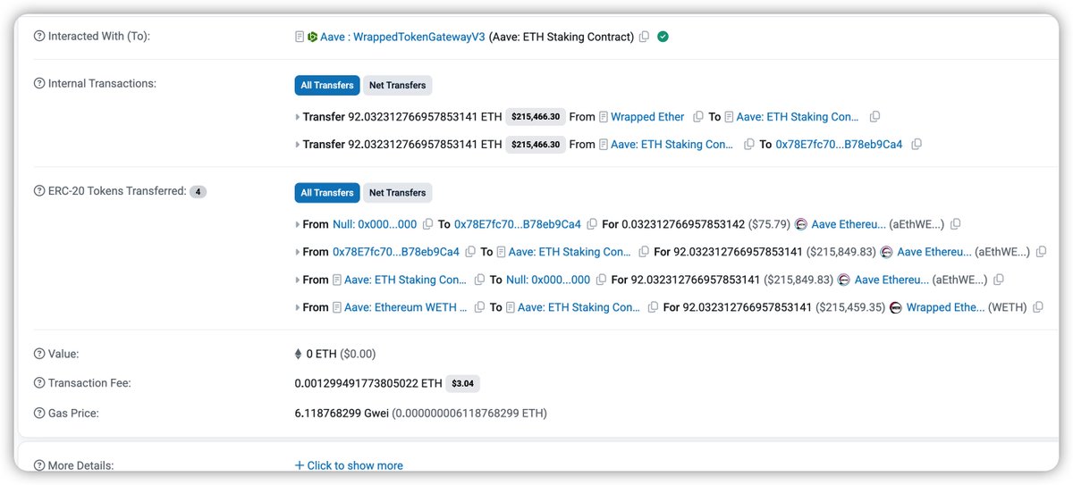Expand the internal transfer to 0x78E7fc70...B78eb9Ca4
The height and width of the screenshot is (485, 1073).
pos(298,145)
